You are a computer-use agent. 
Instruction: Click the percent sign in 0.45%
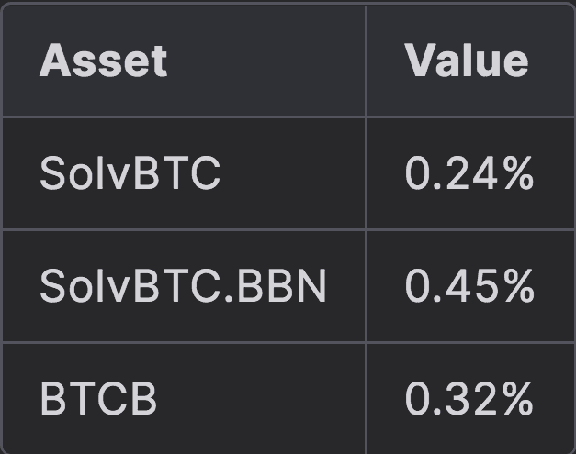tap(517, 287)
